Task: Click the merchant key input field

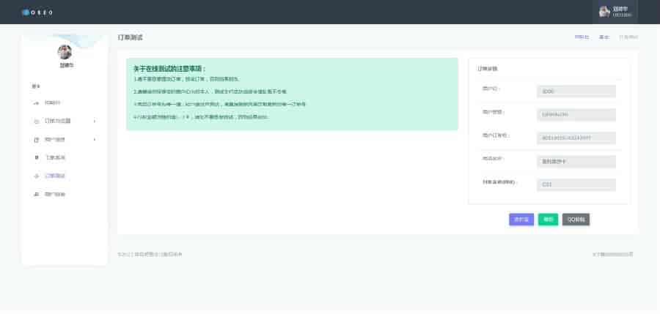Action: [x=576, y=115]
